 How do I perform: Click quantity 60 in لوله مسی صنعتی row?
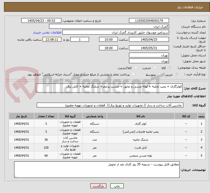46,156
